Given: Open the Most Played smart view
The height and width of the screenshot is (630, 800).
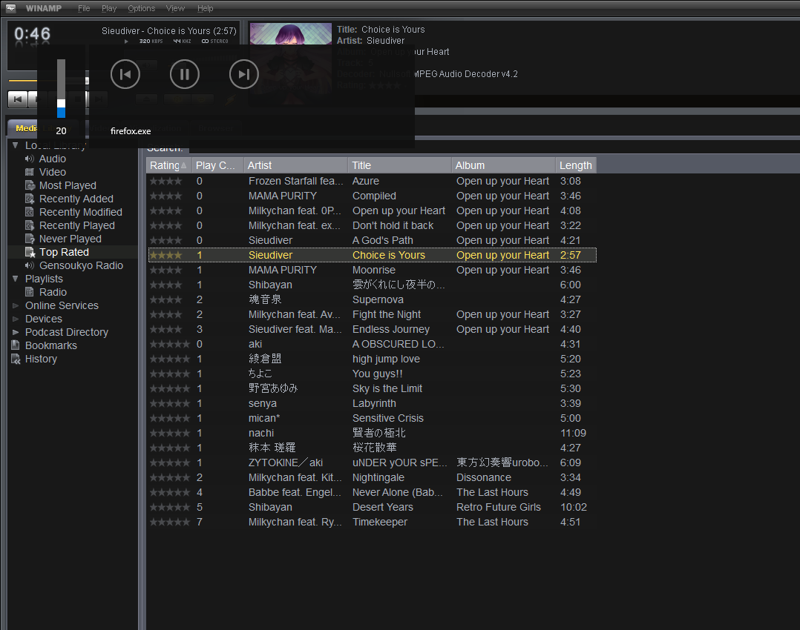Looking at the screenshot, I should pyautogui.click(x=67, y=185).
